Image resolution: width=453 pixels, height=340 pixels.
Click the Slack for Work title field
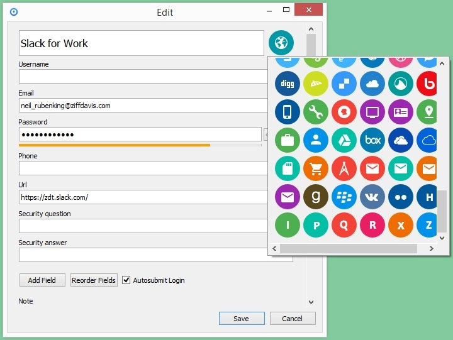click(x=142, y=43)
